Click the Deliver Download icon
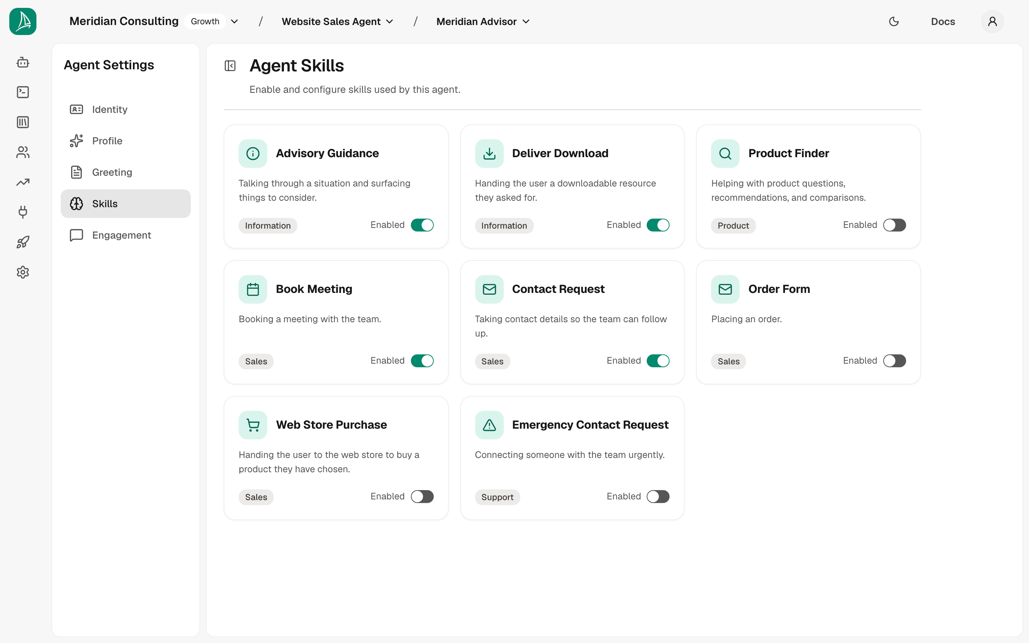The height and width of the screenshot is (643, 1029). [x=489, y=154]
